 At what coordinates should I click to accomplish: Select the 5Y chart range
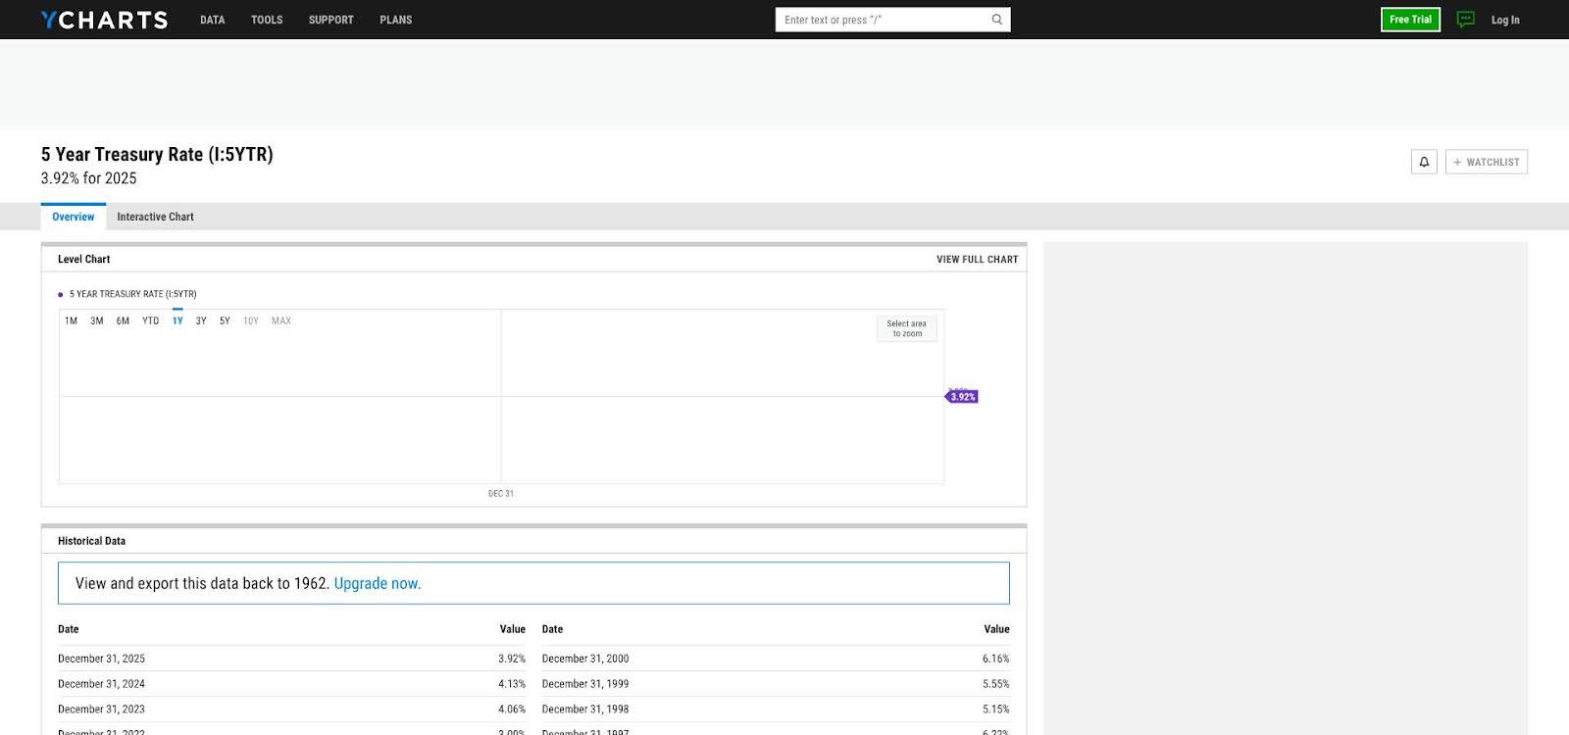[225, 320]
